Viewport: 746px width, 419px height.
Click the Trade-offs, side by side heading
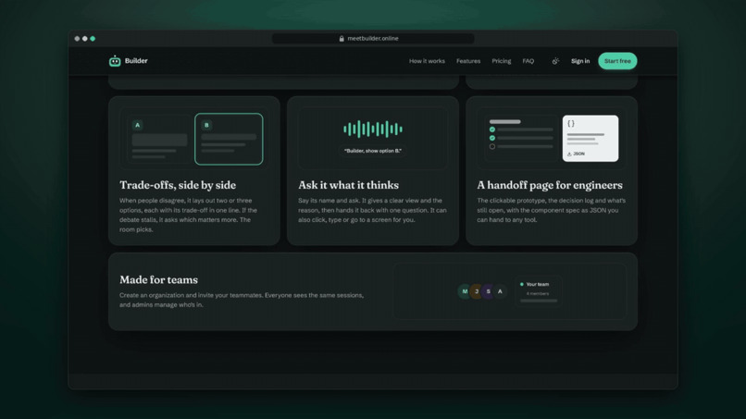178,185
